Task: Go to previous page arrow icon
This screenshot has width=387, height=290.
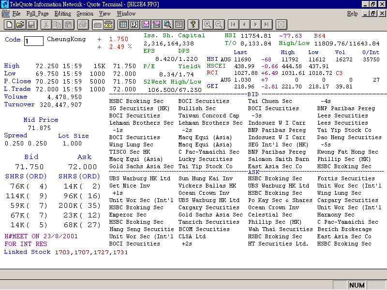Action: point(244,25)
